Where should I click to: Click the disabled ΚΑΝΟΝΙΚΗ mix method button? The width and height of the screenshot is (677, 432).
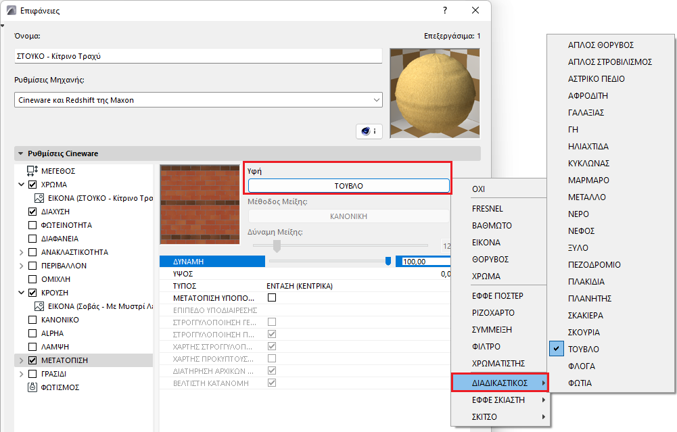349,216
